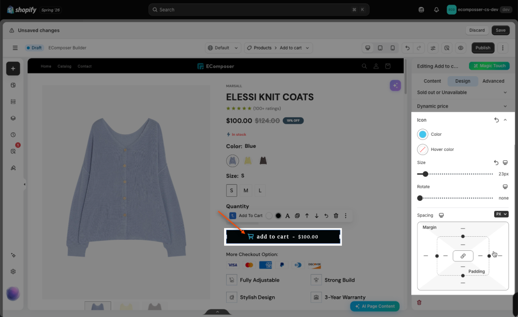Open the Products Add to cart template dropdown
Viewport: 518px width, 317px height.
pyautogui.click(x=278, y=48)
